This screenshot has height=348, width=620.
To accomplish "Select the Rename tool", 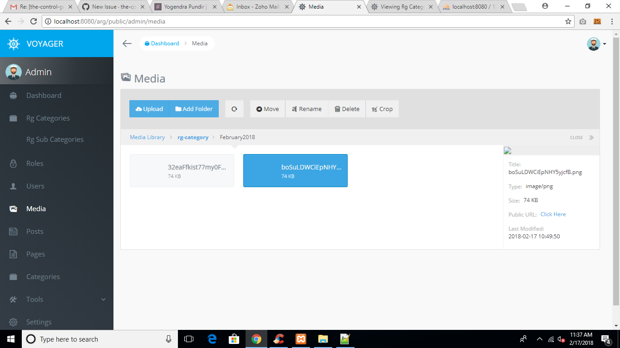I will 306,109.
